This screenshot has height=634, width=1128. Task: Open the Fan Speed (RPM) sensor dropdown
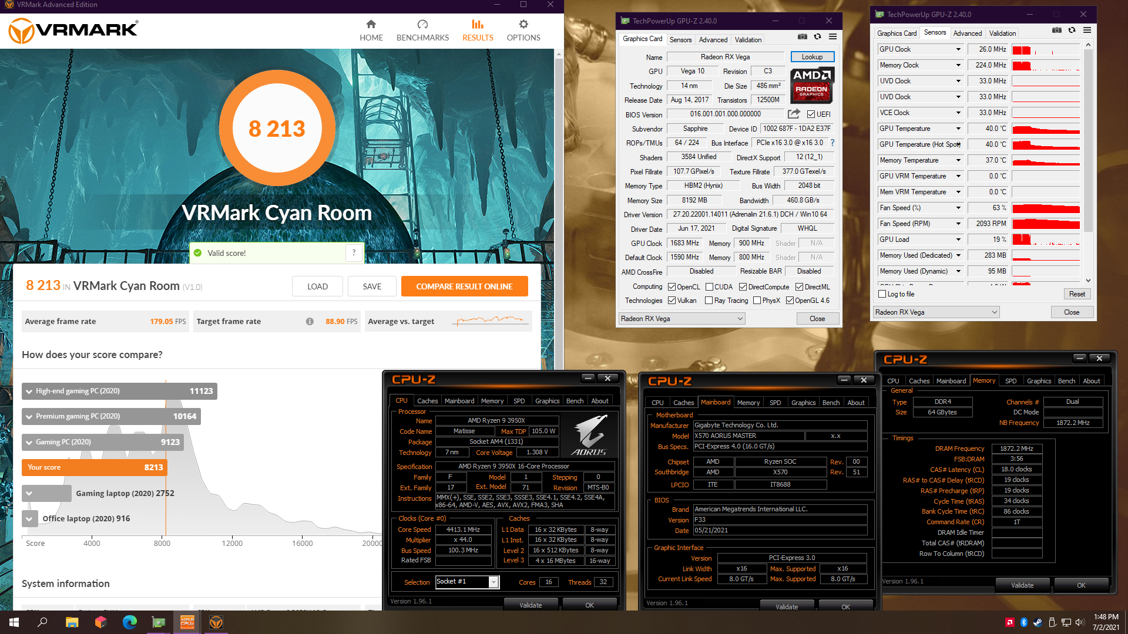point(958,224)
